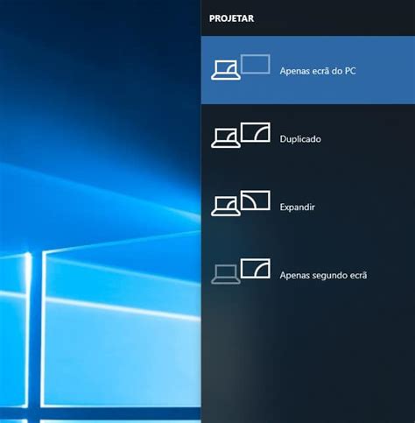Choose the 'Duplicado' projection mode

308,138
